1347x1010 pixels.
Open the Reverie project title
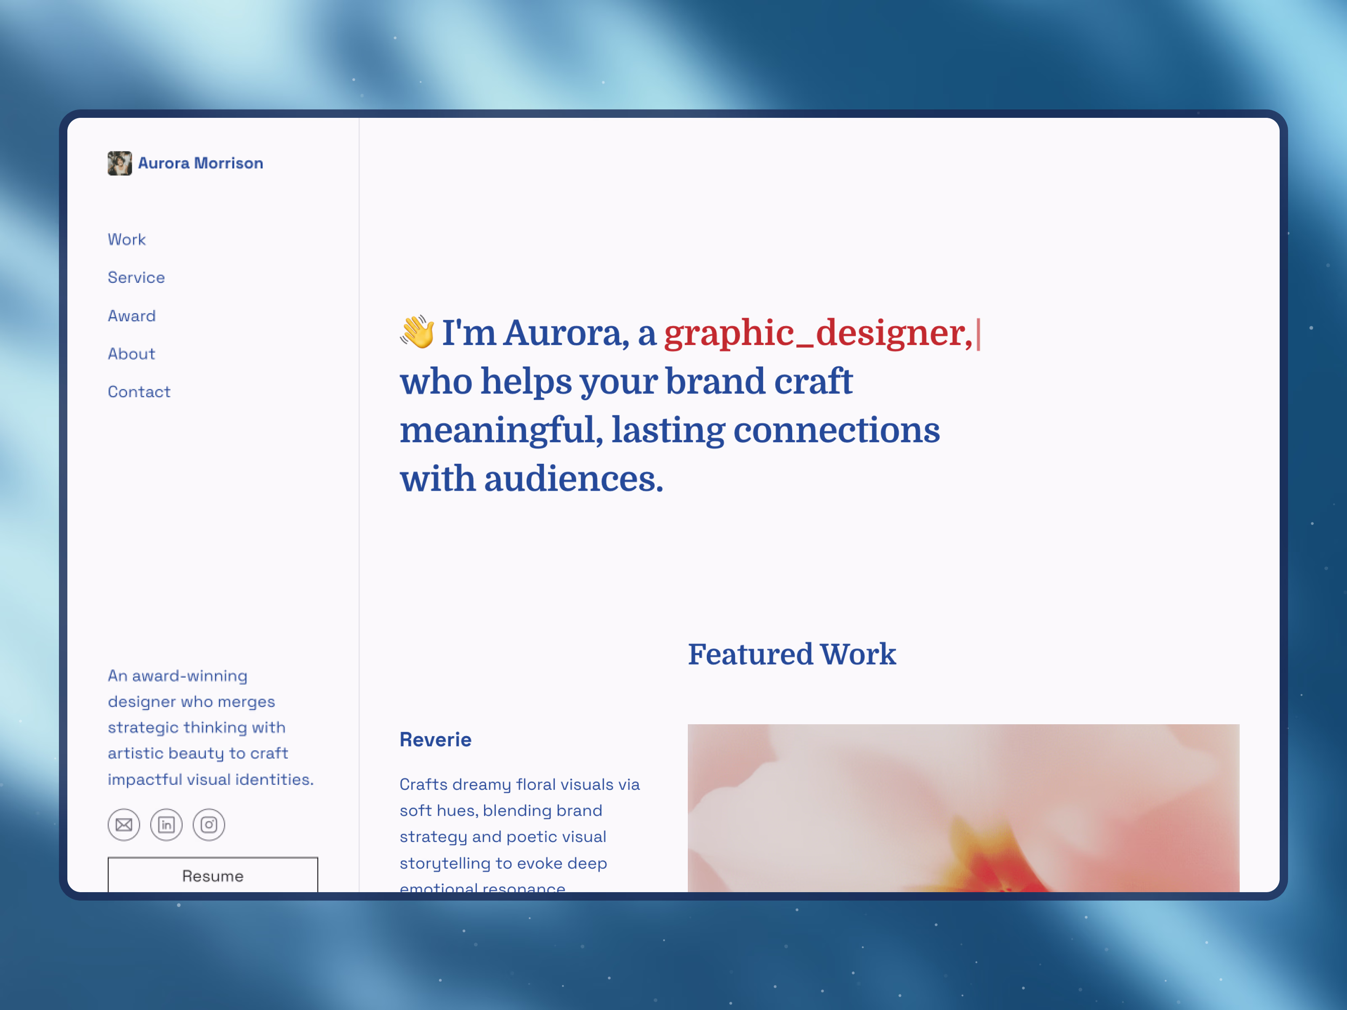tap(435, 740)
